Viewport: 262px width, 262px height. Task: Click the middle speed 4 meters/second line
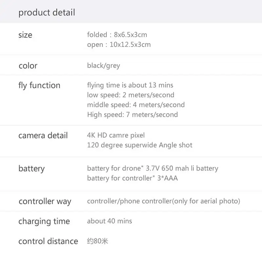136,105
